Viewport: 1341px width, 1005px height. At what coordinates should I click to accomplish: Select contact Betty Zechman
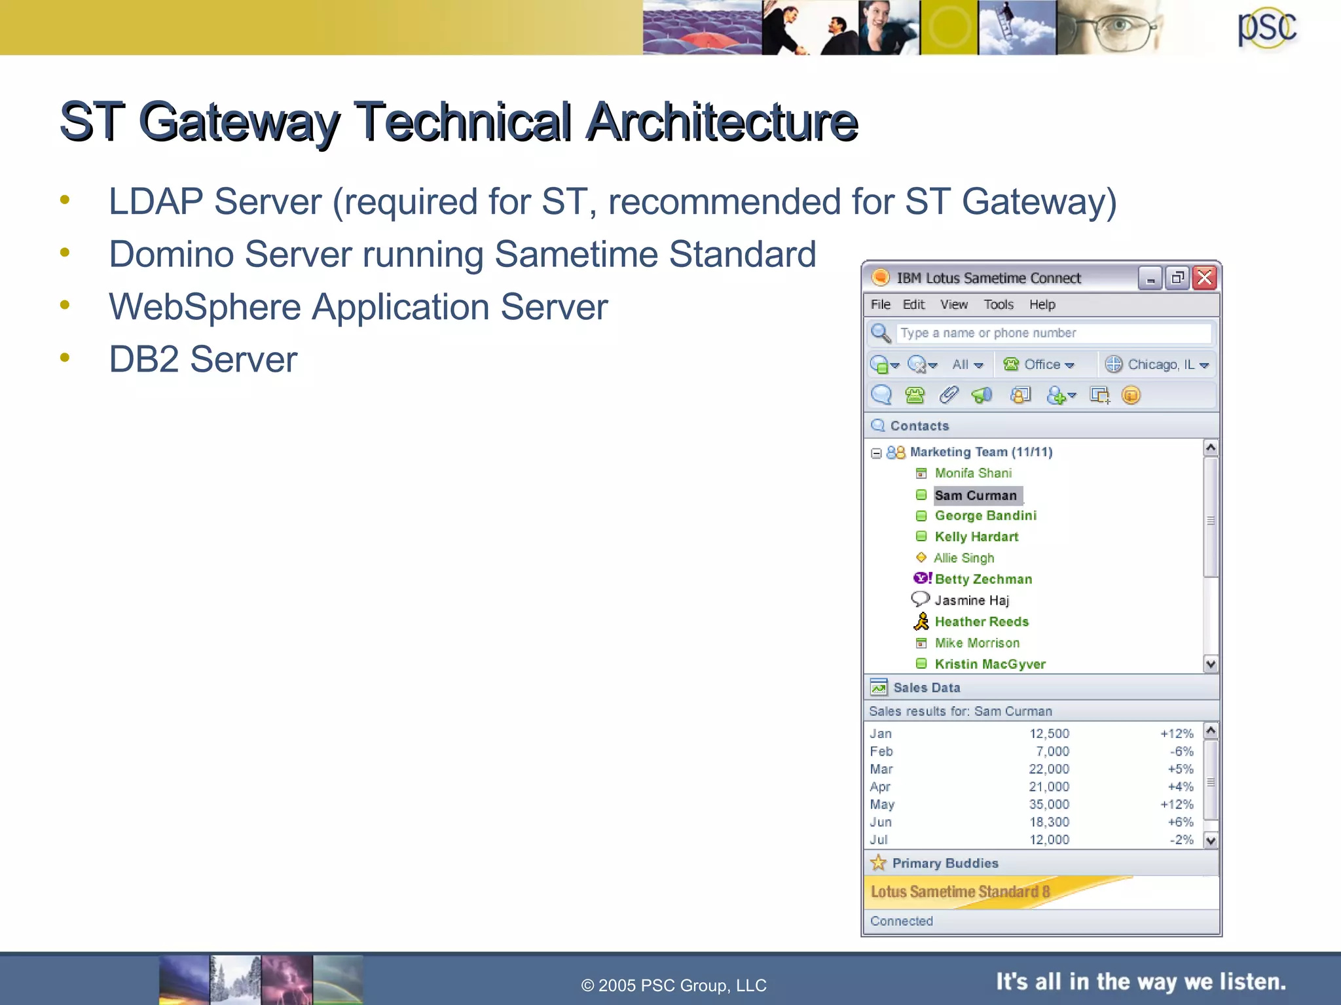[983, 579]
